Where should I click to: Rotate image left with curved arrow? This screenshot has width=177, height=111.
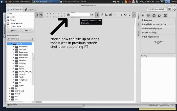(x=116, y=15)
